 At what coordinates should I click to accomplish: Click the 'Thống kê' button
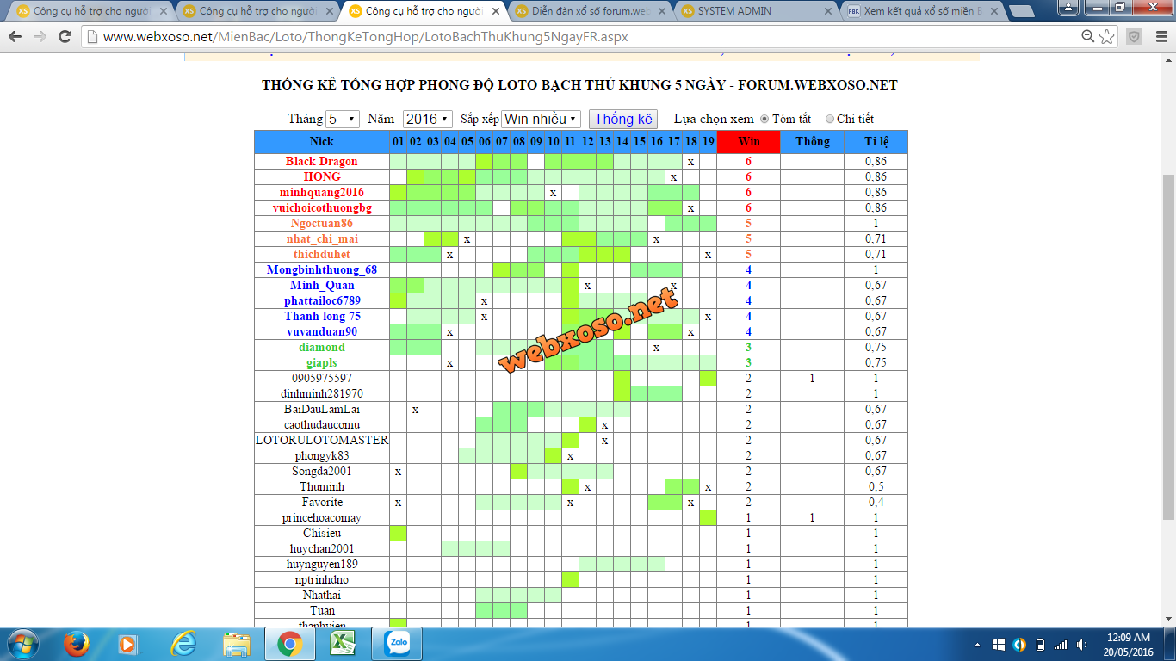[623, 119]
